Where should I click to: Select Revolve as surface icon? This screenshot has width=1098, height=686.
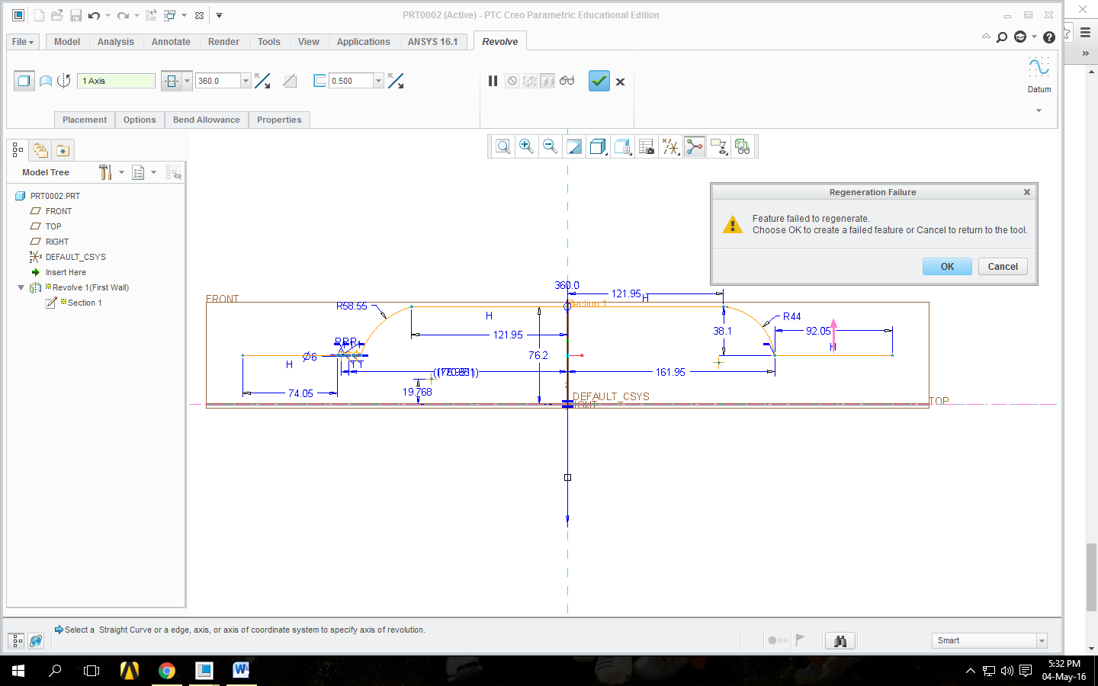[x=46, y=81]
